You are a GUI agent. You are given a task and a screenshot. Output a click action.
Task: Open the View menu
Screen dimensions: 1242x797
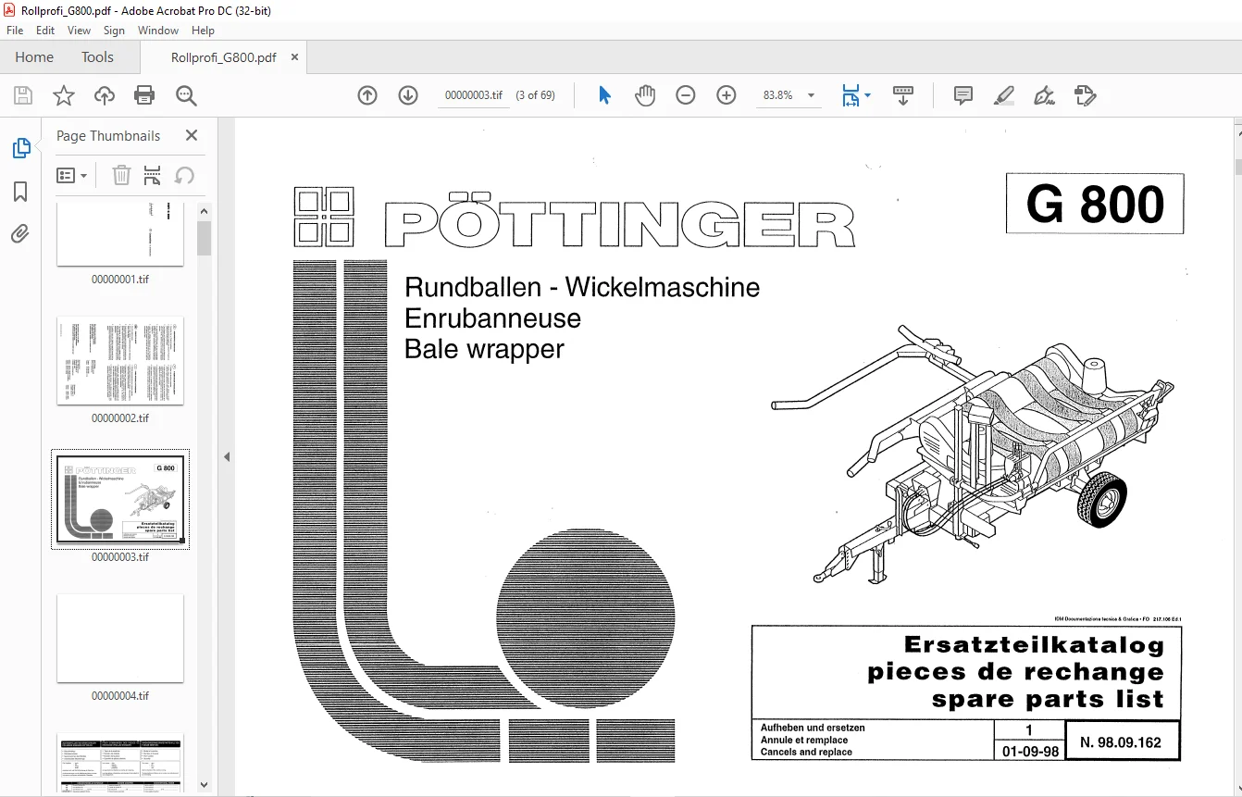point(79,31)
